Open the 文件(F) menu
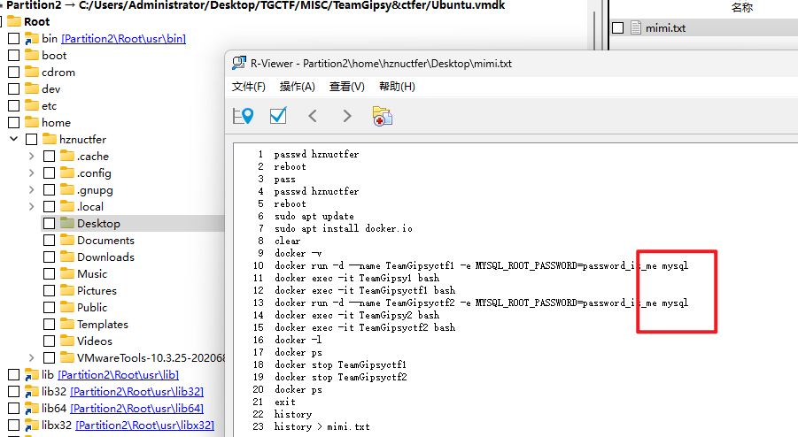The height and width of the screenshot is (437, 798). (249, 87)
